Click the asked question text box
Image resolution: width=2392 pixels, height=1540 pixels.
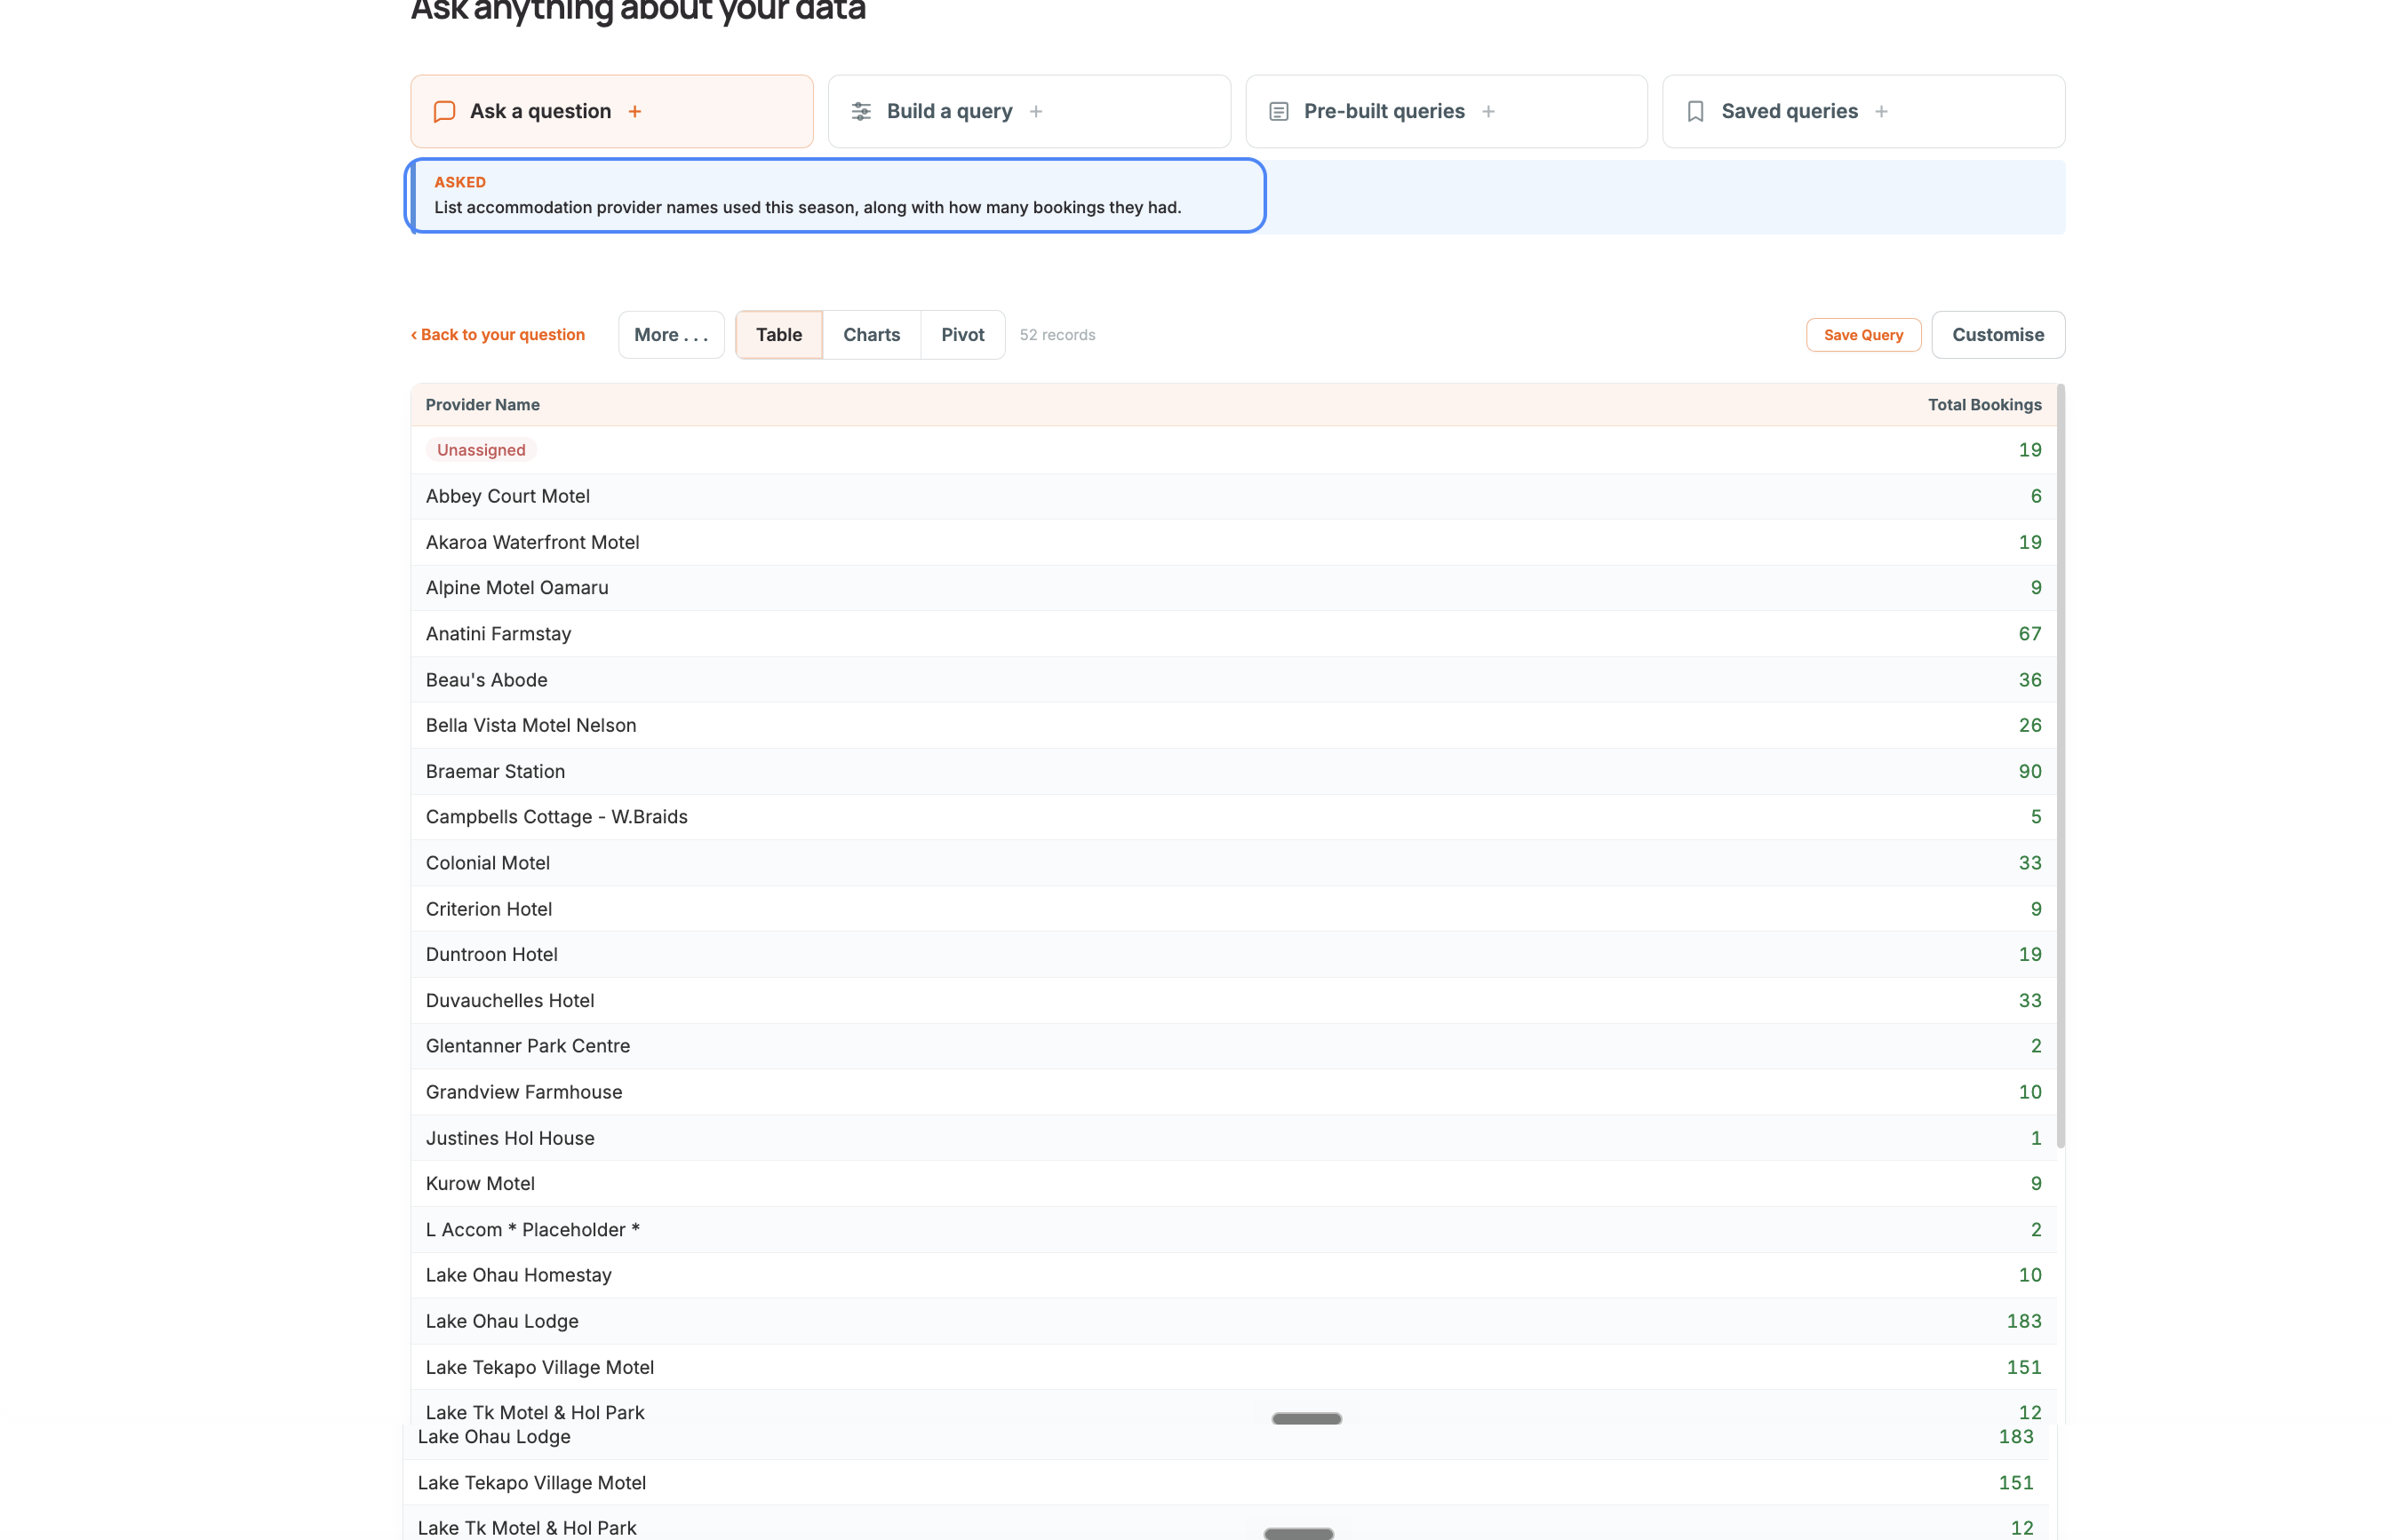[835, 196]
